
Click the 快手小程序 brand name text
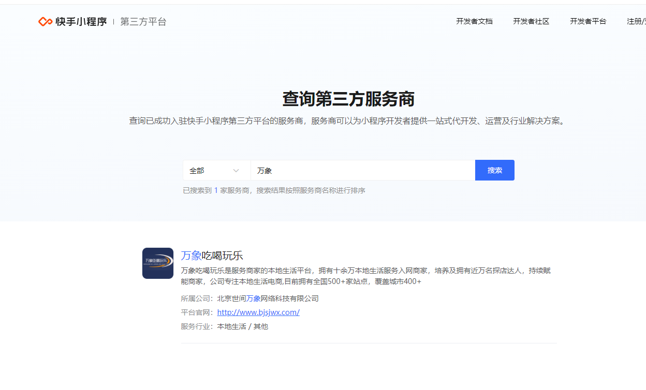coord(81,22)
